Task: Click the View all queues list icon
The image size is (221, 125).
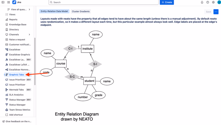Action: 9,9
